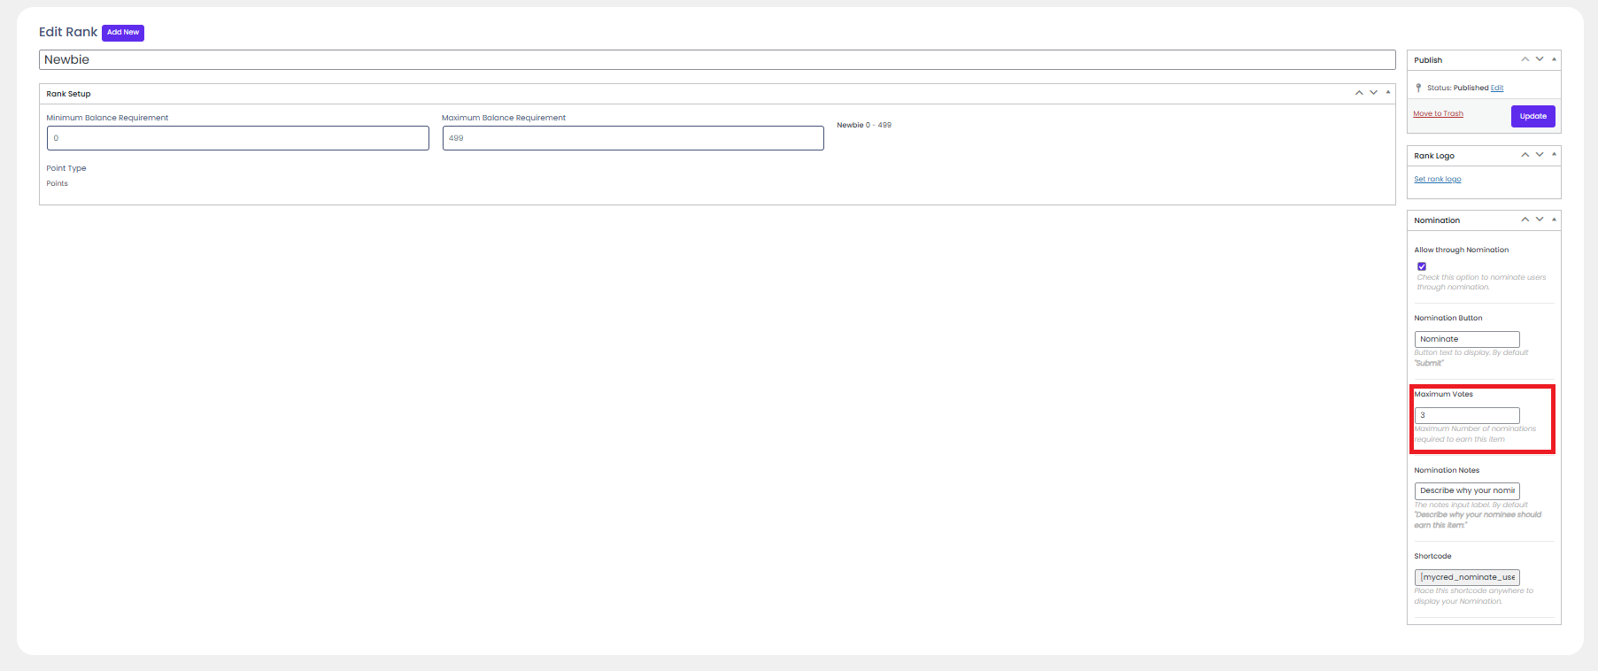1598x671 pixels.
Task: Click the Move to Trash link
Action: tap(1438, 113)
